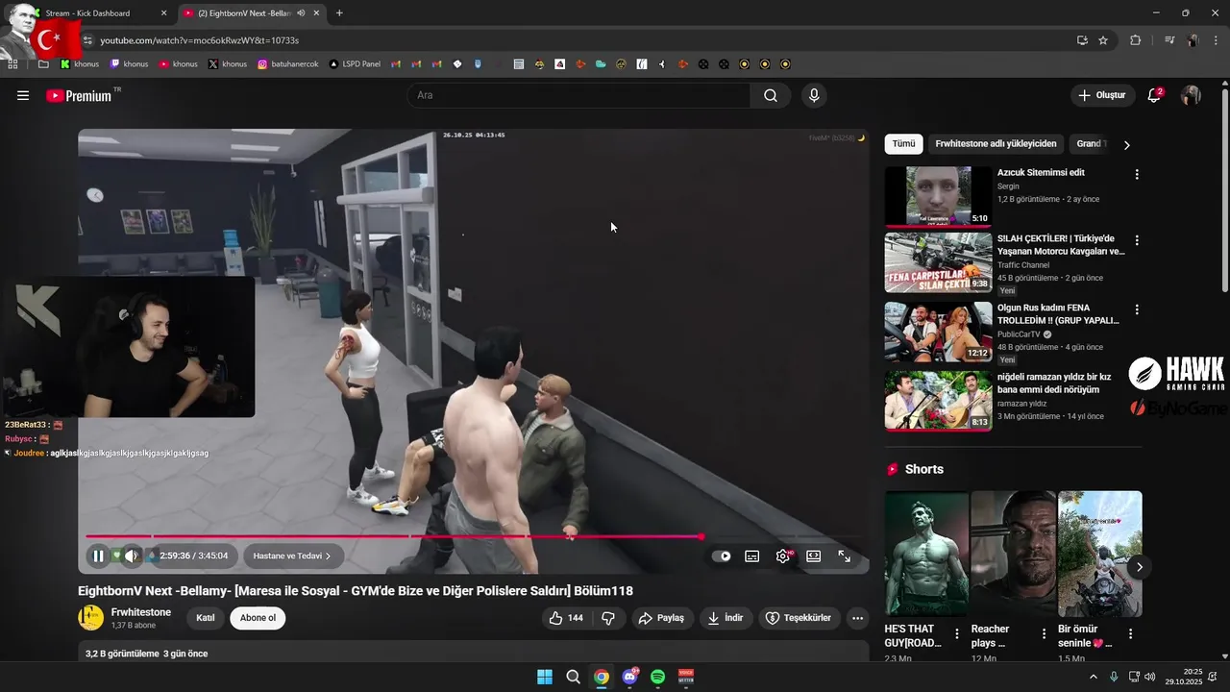The width and height of the screenshot is (1230, 692).
Task: Show more filter chips with the arrow
Action: pos(1127,145)
